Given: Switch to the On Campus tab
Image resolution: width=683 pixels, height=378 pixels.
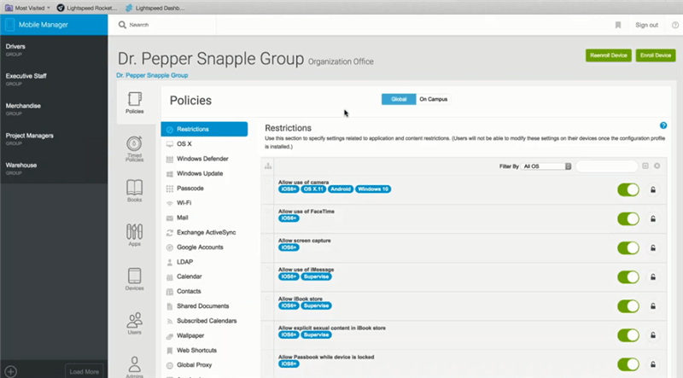Looking at the screenshot, I should click(434, 99).
